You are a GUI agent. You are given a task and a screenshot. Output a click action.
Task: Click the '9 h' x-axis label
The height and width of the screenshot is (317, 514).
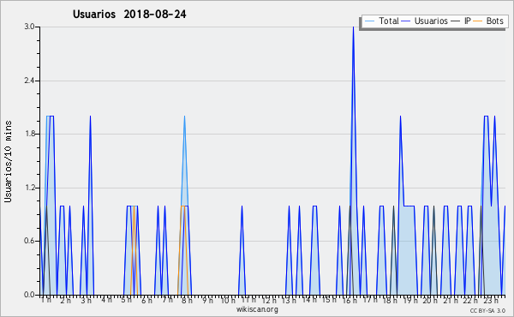coord(207,300)
